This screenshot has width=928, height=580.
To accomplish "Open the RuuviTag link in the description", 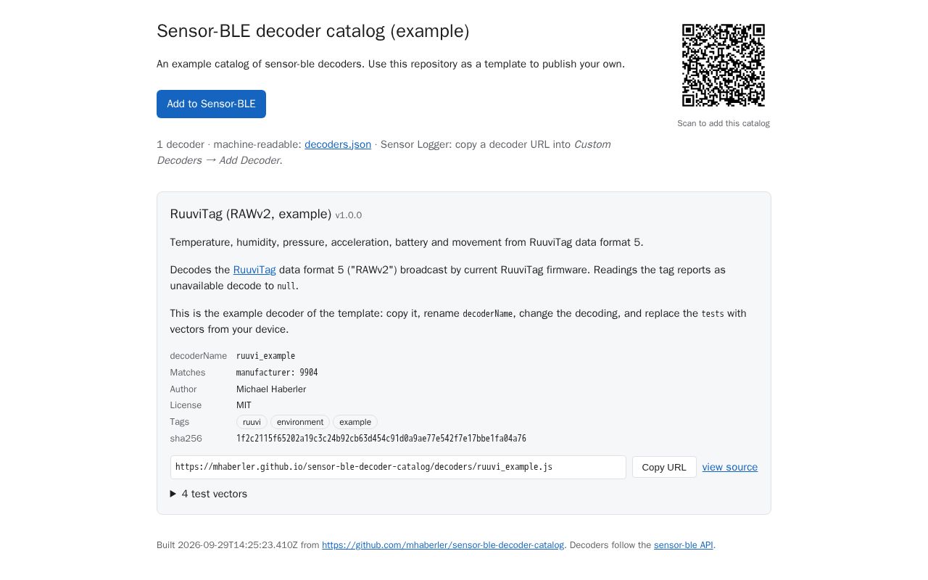I will point(254,270).
